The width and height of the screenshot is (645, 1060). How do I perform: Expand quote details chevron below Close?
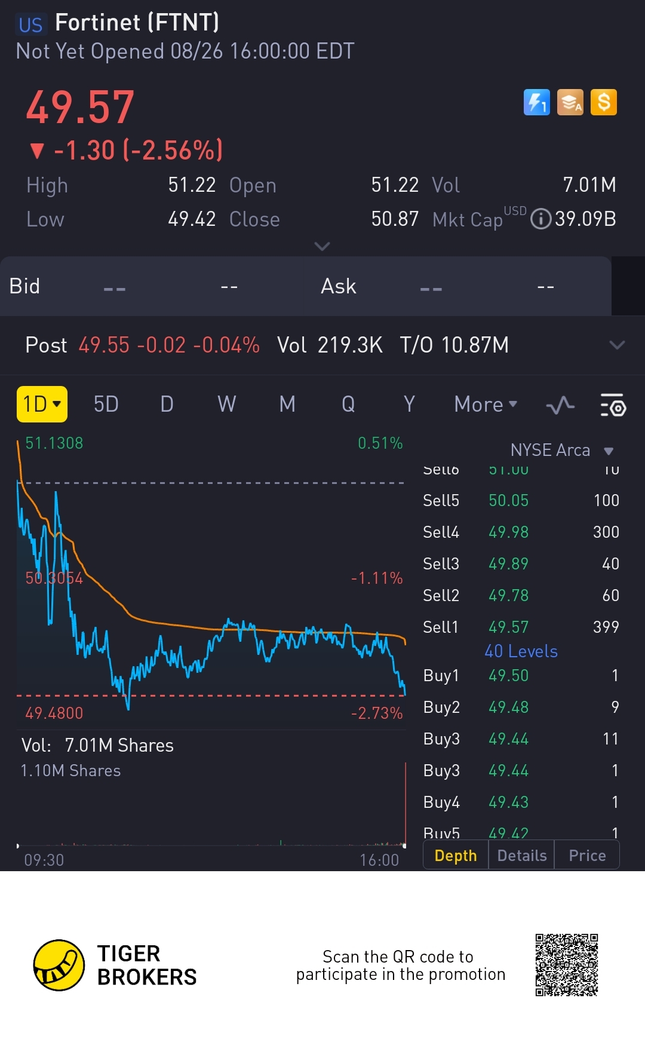(322, 246)
